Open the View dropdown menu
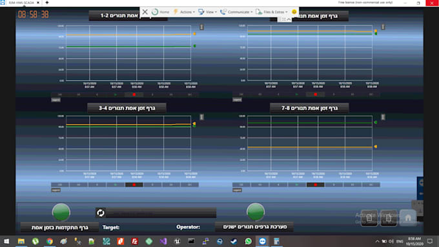The image size is (439, 247). coord(207,12)
